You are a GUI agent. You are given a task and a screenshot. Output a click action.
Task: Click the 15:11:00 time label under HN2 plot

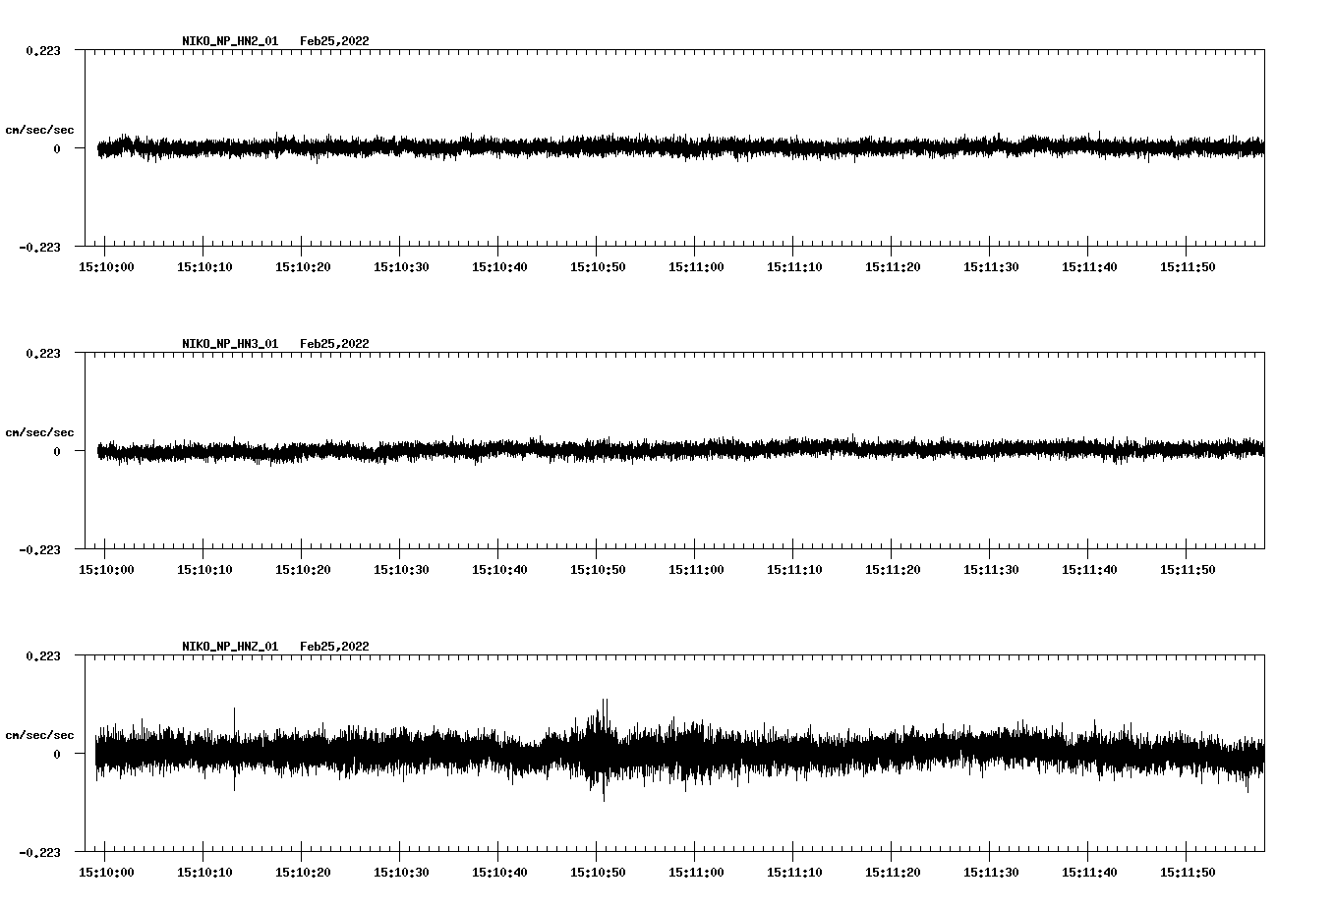[696, 267]
